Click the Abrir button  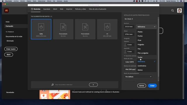click(x=8, y=55)
